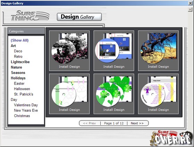The image size is (194, 147).
Task: Install Design under the tree landscape
Action: [x=158, y=67]
